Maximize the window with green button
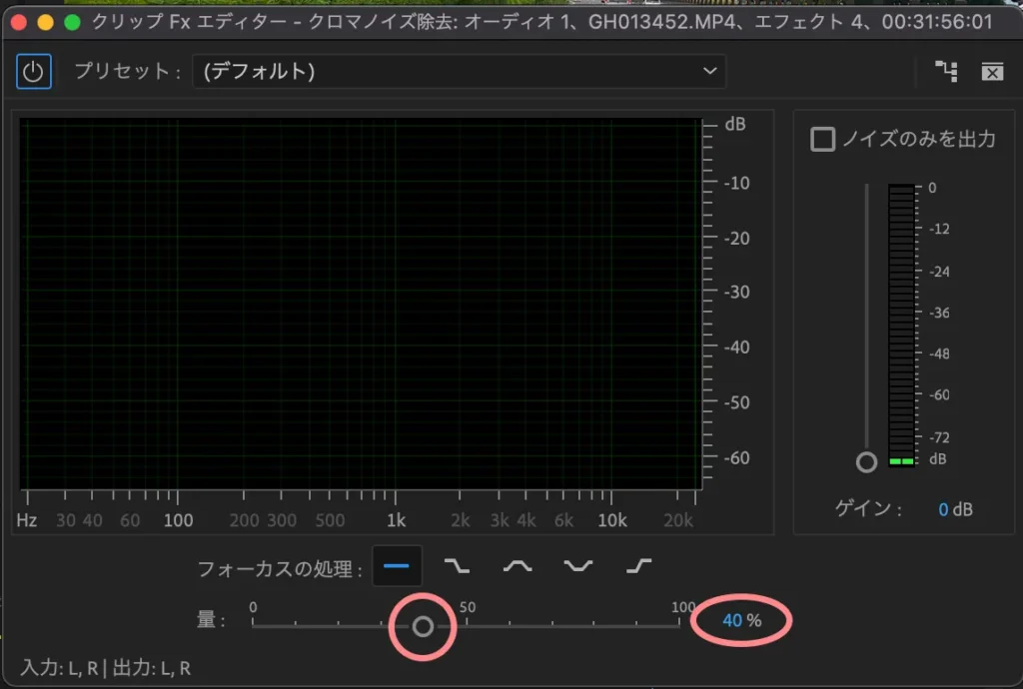The image size is (1023, 689). point(72,21)
